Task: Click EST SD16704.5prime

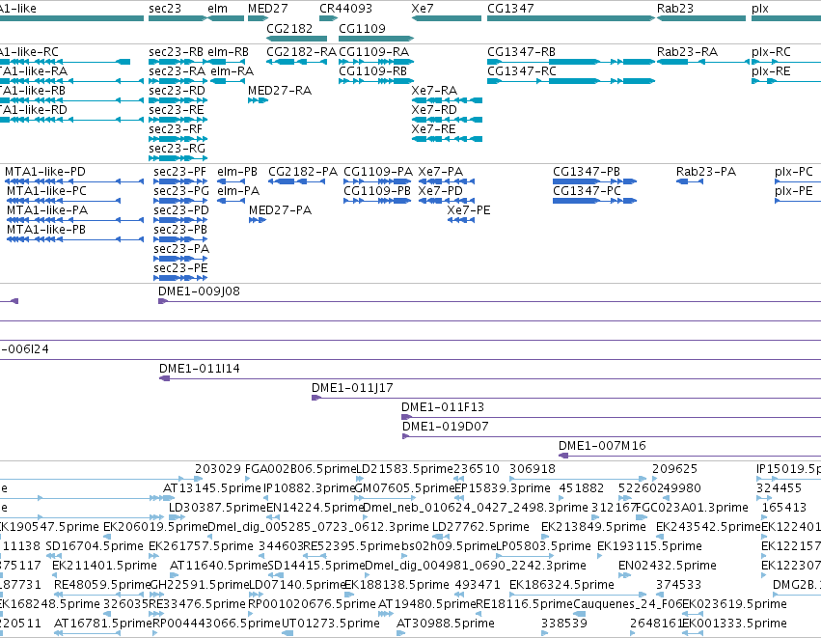Action: tap(95, 545)
